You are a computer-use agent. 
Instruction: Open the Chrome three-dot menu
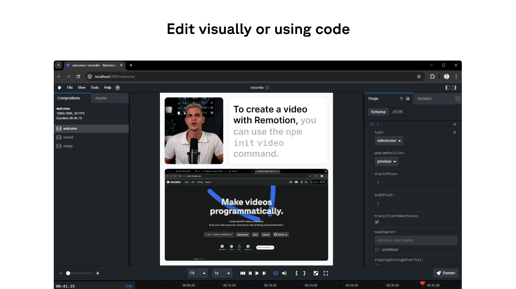click(456, 76)
